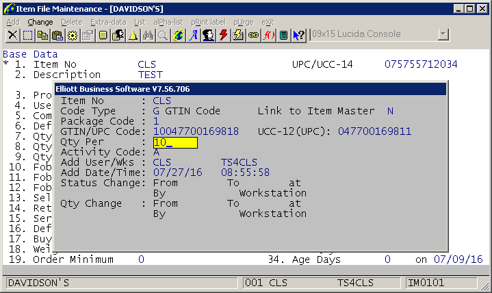
Task: Click the Add Date 07/27/16 value
Action: point(178,173)
